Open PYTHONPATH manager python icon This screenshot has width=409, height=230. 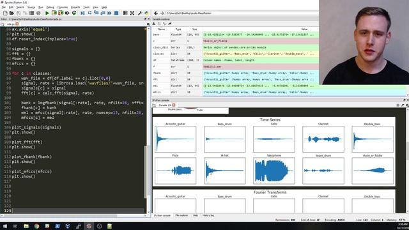click(x=146, y=13)
